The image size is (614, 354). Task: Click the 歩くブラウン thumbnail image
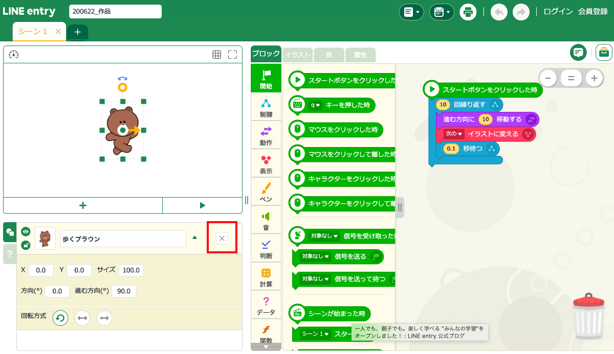pyautogui.click(x=45, y=239)
